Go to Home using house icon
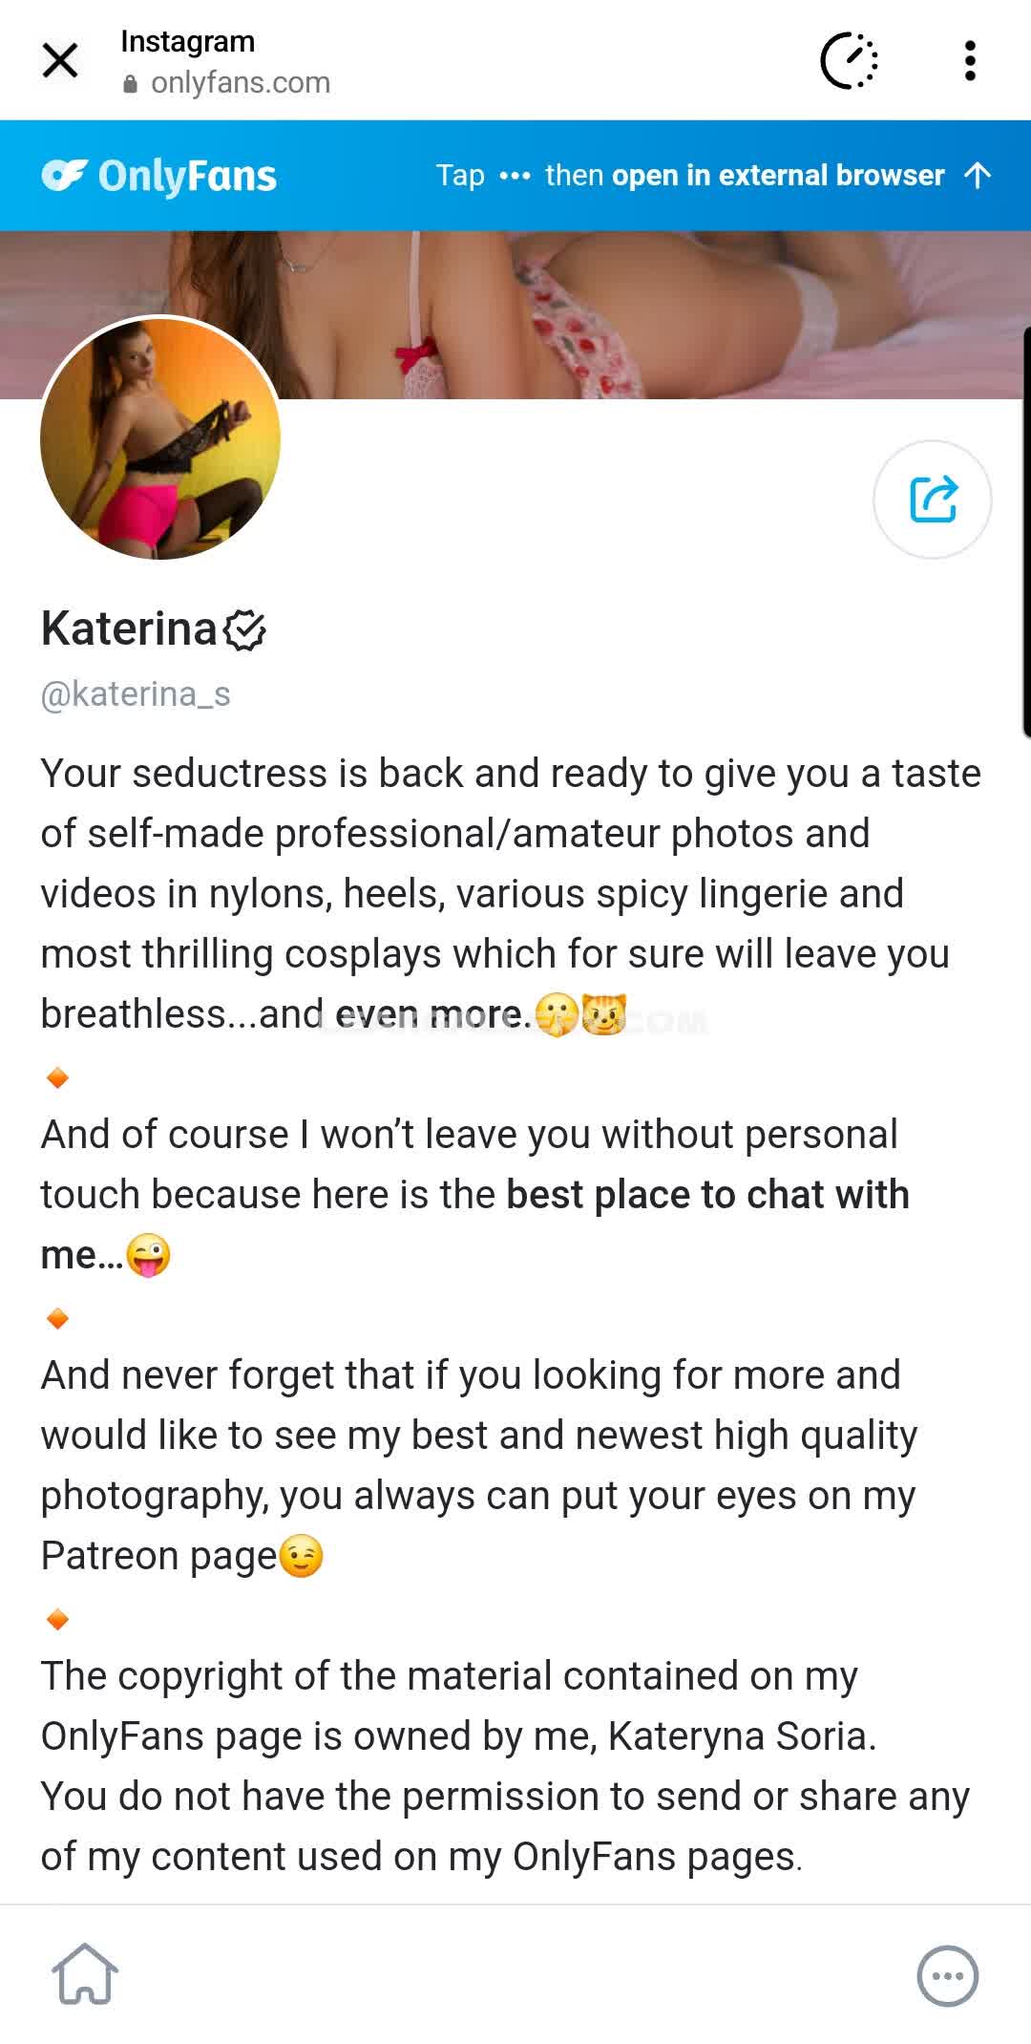The height and width of the screenshot is (2044, 1031). point(85,1974)
